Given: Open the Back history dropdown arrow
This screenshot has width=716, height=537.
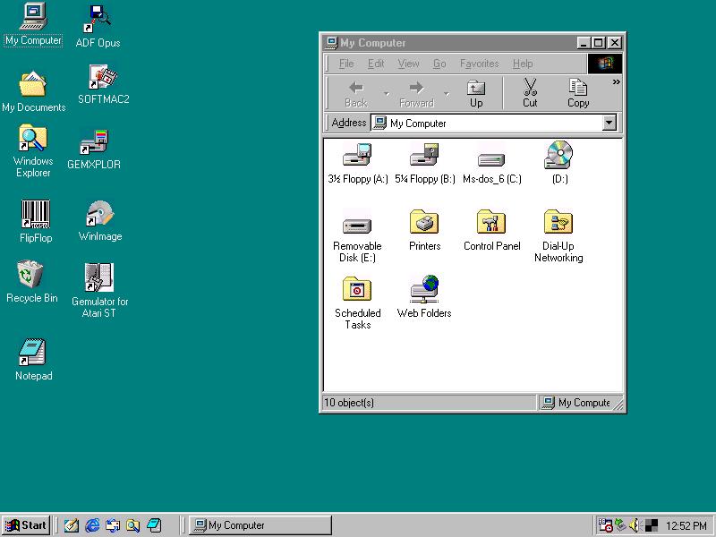Looking at the screenshot, I should click(x=387, y=94).
